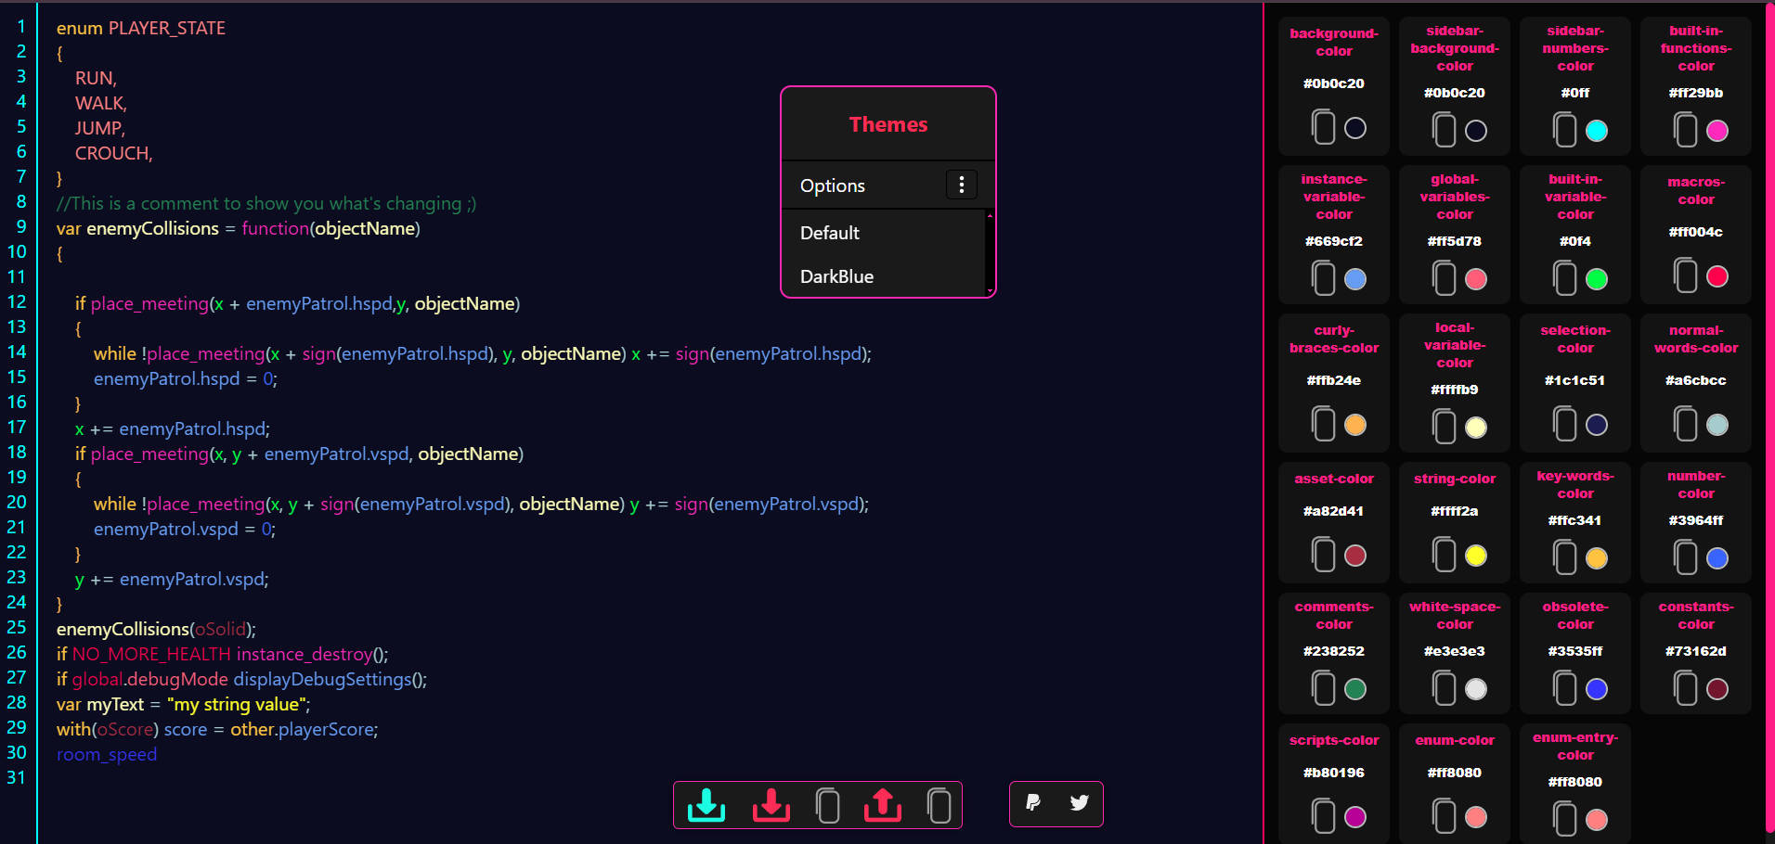Copy the macros-color value icon
The width and height of the screenshot is (1775, 844).
pos(1685,275)
